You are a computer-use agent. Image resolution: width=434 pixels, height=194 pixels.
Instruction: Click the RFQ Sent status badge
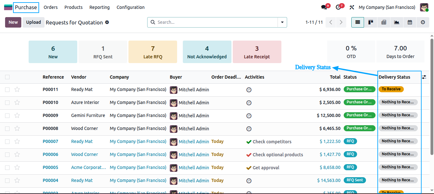355,180
